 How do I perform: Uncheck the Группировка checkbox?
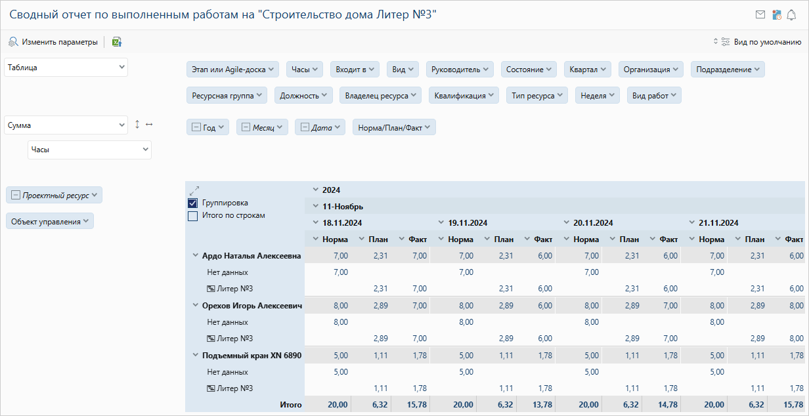point(193,203)
